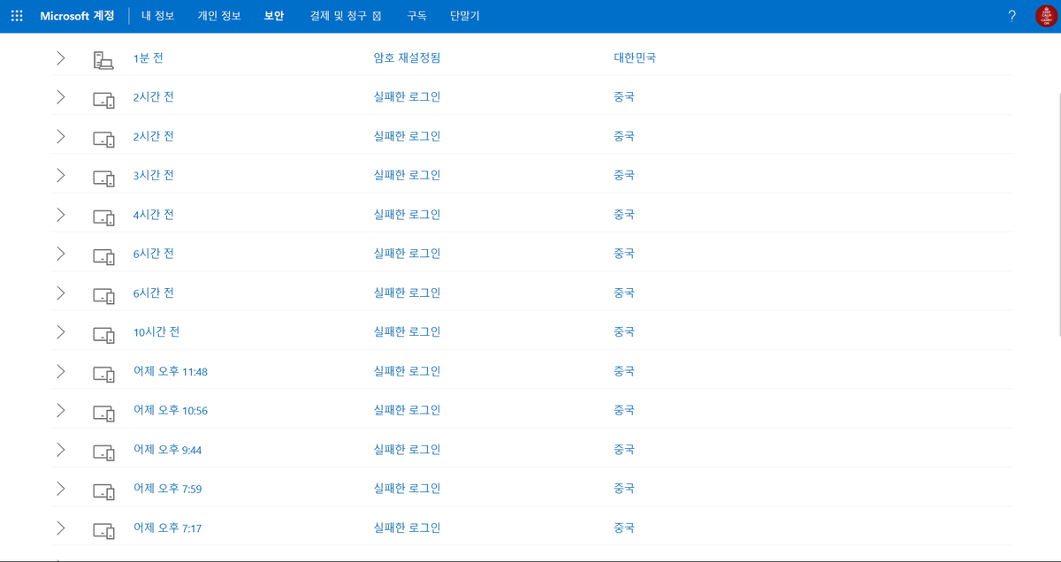Open the 결제 및 청구 menu
The height and width of the screenshot is (562, 1061).
346,16
